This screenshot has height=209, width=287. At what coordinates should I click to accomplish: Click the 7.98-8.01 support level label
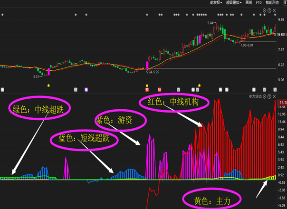pos(247,45)
